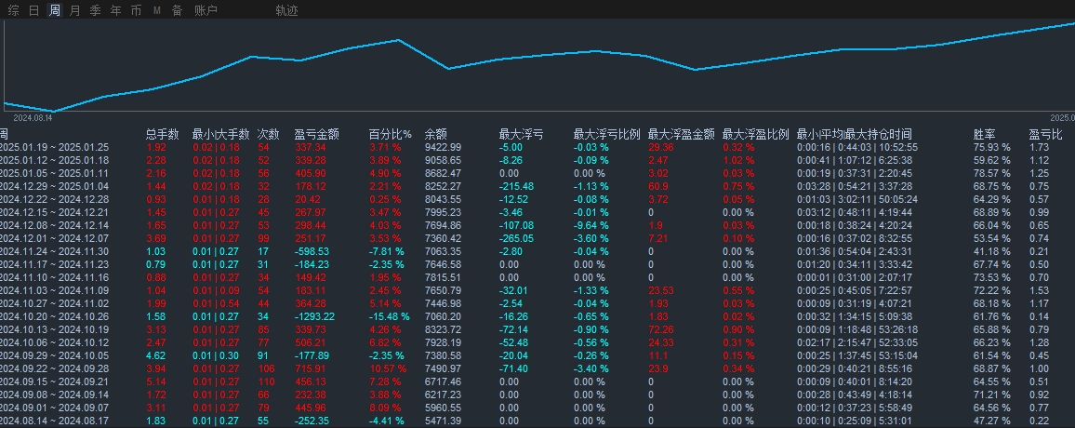Select the 2024.12.29 ~ 2025.01.04 week row

pyautogui.click(x=537, y=186)
